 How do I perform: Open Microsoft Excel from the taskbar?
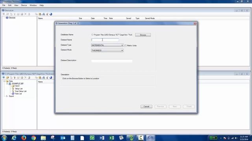pyautogui.click(x=111, y=138)
